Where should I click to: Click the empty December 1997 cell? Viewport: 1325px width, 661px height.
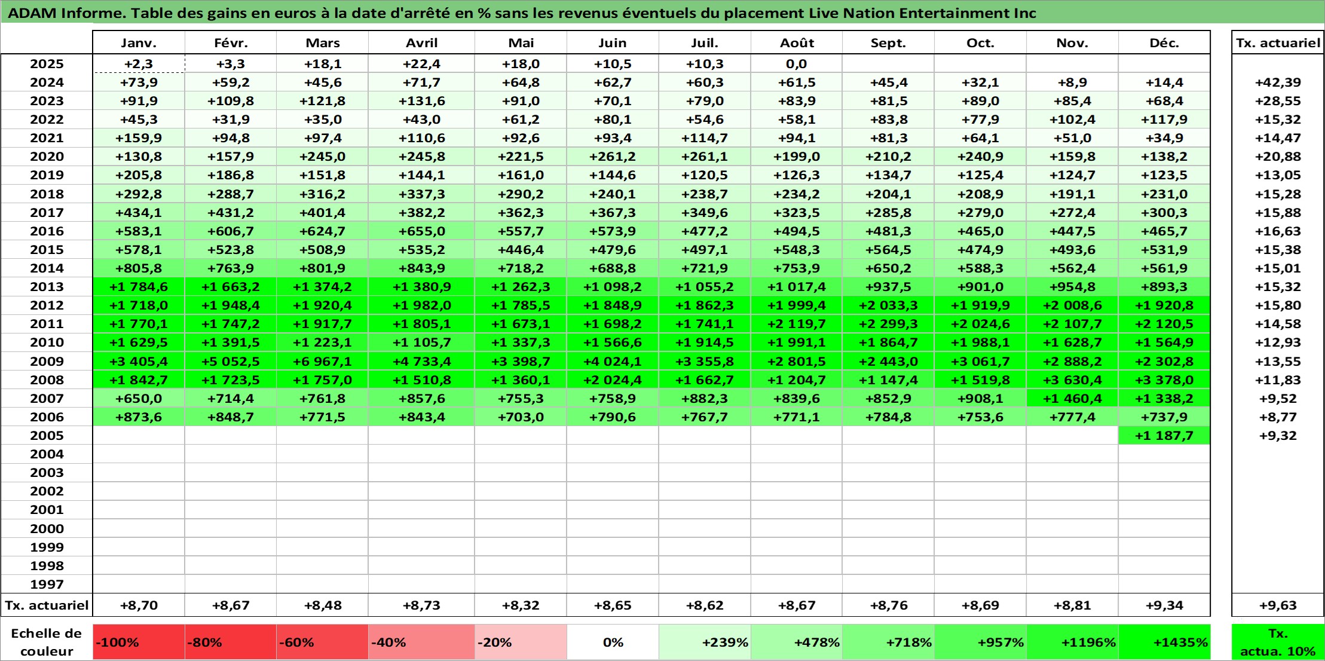click(x=1164, y=584)
